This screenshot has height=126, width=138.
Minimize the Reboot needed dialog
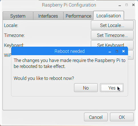pyautogui.click(x=110, y=52)
